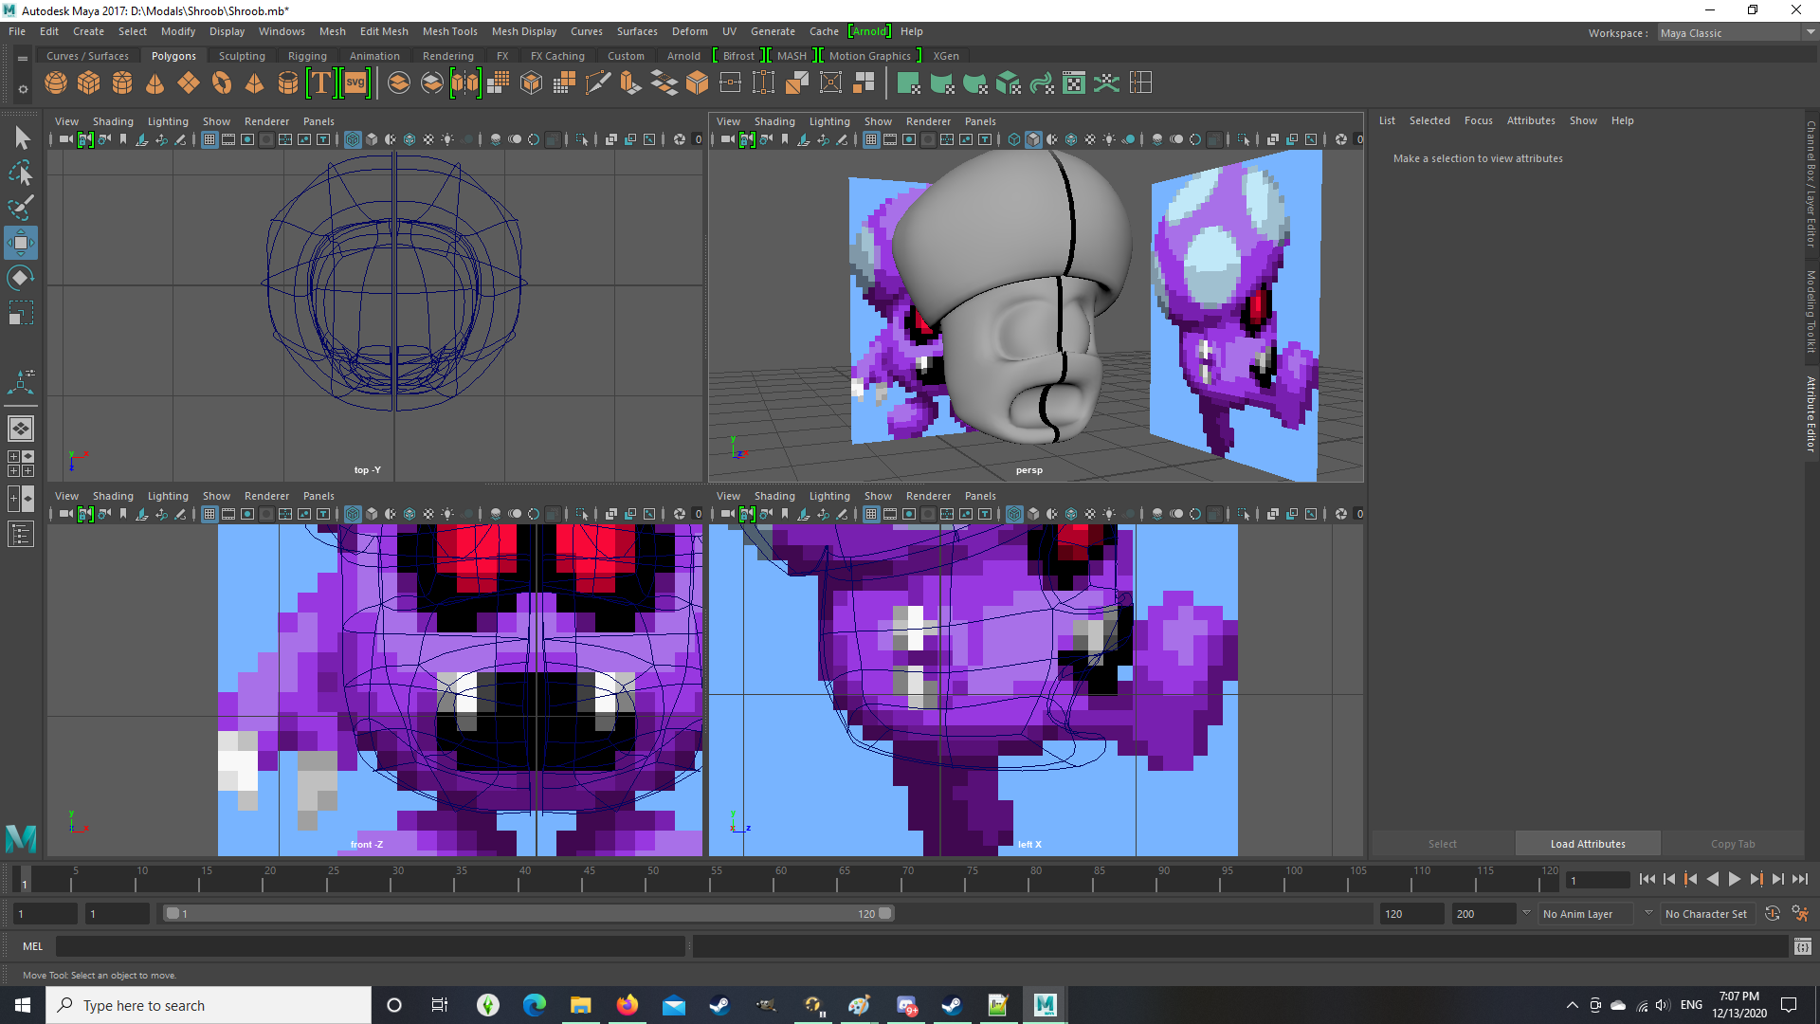Screen dimensions: 1820x1024
Task: Activate the Rotate tool in toolbox
Action: pyautogui.click(x=21, y=278)
